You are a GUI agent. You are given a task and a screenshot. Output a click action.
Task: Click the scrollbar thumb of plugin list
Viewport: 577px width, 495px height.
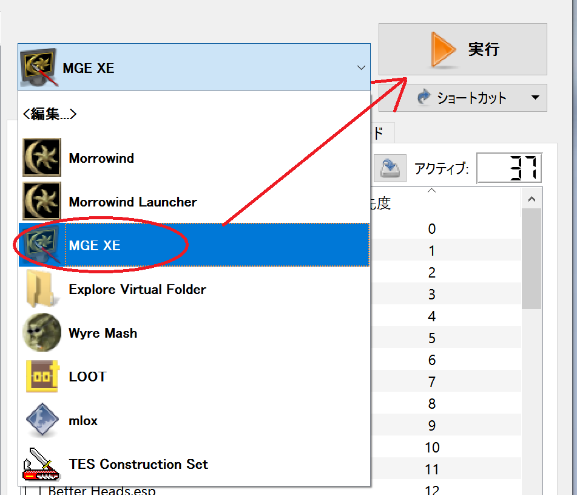click(531, 258)
